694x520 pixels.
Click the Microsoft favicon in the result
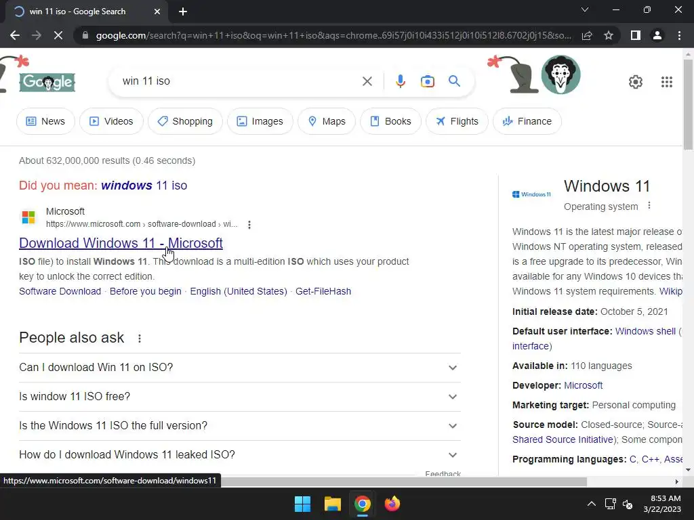point(28,217)
